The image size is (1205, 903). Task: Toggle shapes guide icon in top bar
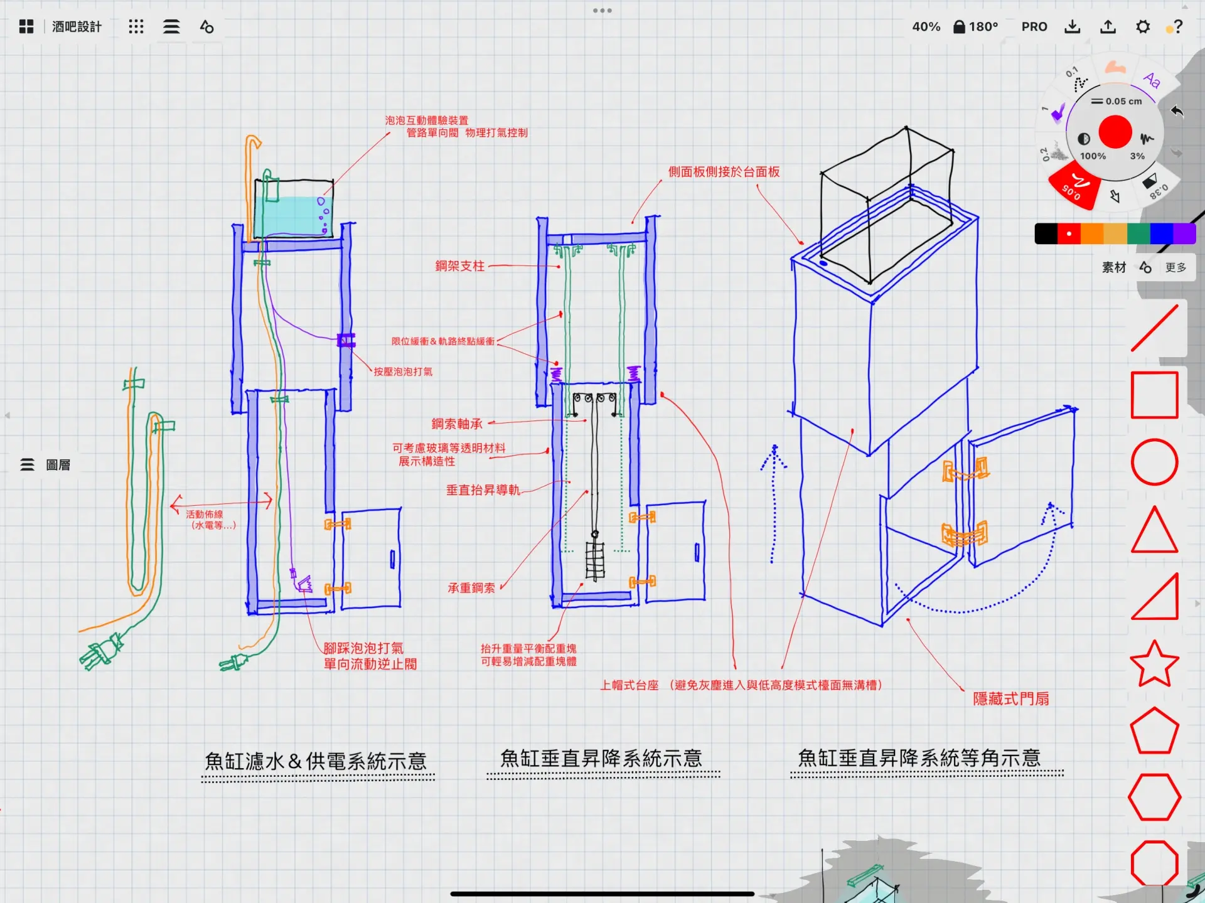206,26
